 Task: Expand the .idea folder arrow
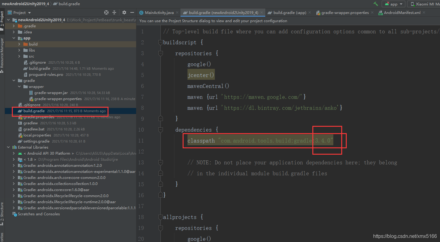[x=14, y=32]
